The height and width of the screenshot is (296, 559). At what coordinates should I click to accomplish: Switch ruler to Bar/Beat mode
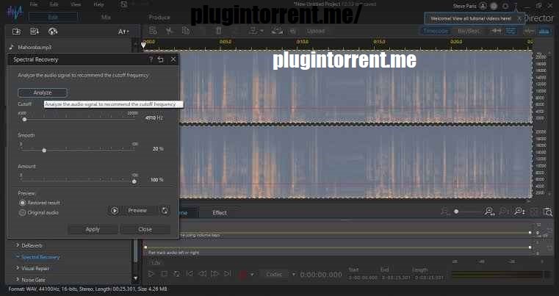(469, 31)
